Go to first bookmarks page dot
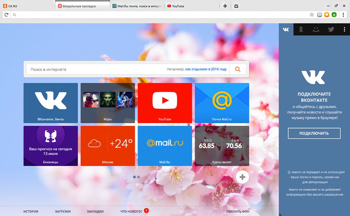Image resolution: width=350 pixels, height=216 pixels. coord(134,177)
